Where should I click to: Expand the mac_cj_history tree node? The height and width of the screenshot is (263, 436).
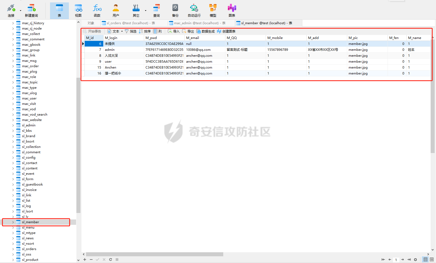[13, 23]
